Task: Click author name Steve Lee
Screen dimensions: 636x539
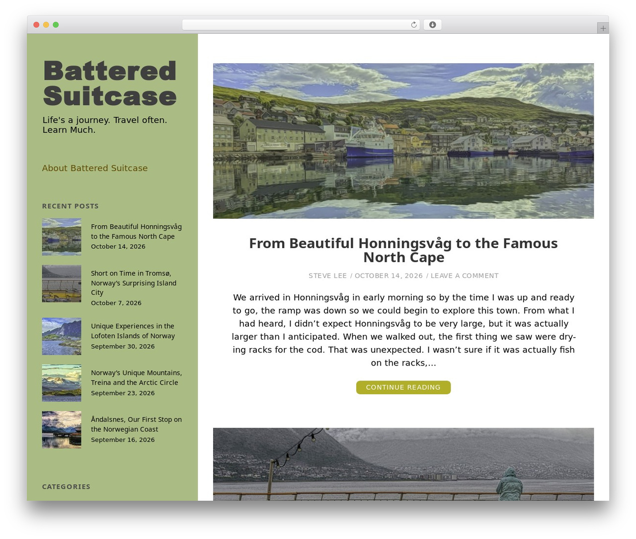Action: [x=327, y=276]
